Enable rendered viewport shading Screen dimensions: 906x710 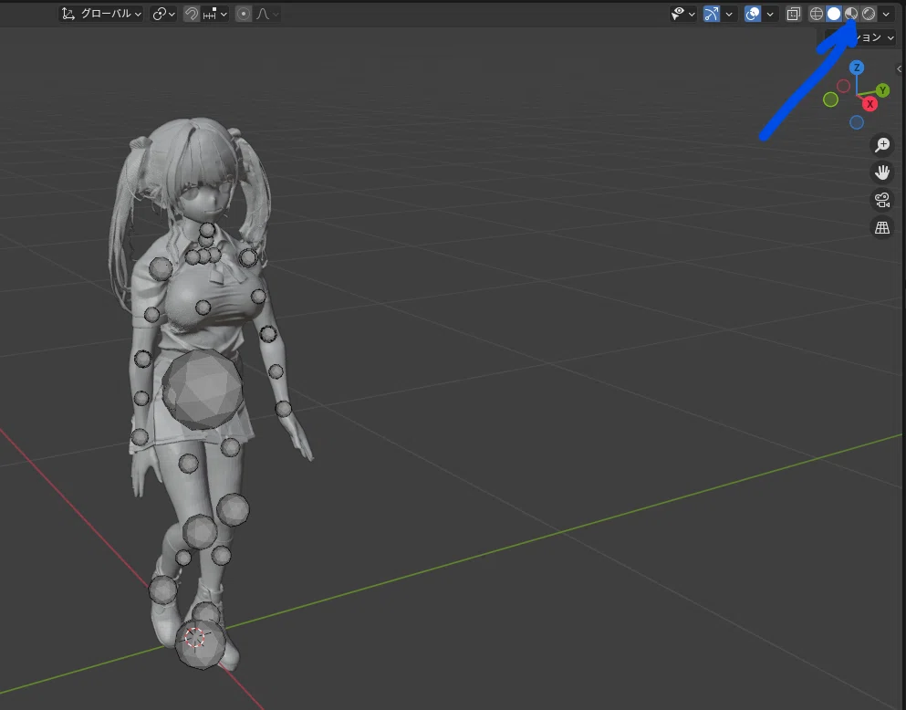point(869,14)
